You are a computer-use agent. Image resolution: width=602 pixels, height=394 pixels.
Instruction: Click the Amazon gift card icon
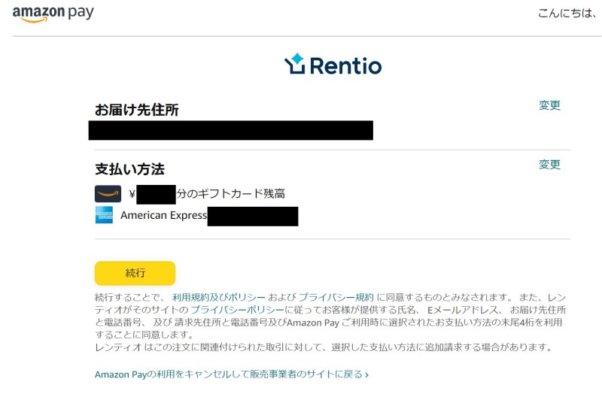(x=108, y=194)
